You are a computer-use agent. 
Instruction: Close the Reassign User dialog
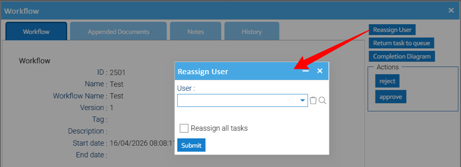[x=320, y=71]
